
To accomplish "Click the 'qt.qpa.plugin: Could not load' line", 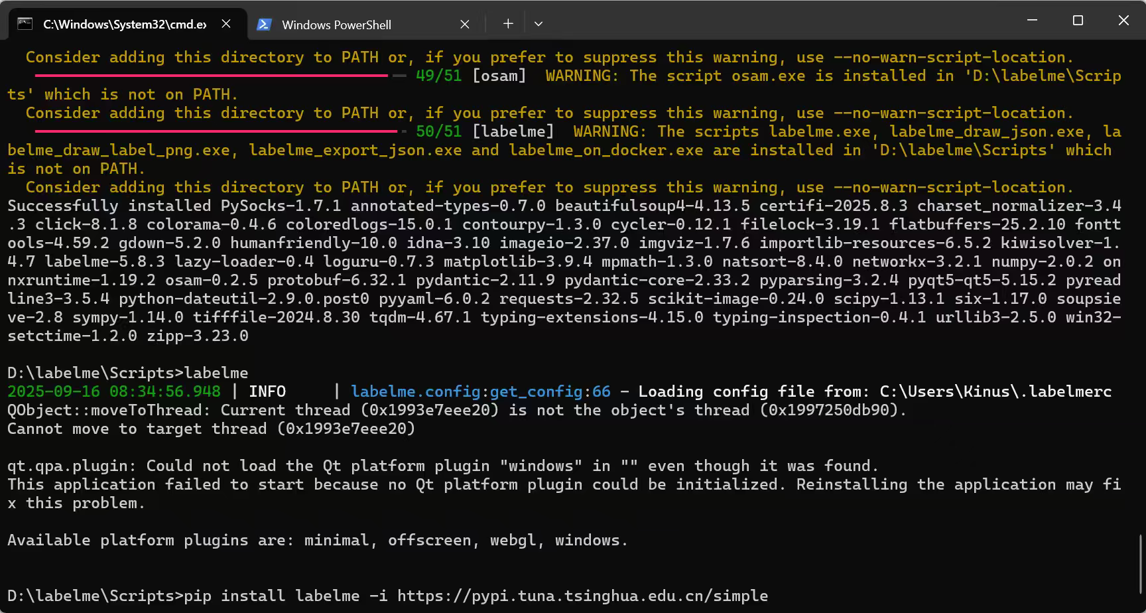I will pos(443,466).
